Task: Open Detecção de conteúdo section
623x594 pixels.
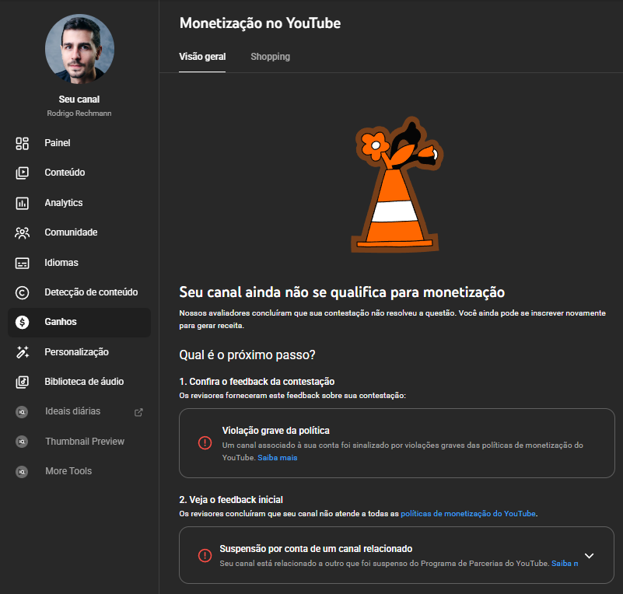Action: (x=79, y=292)
